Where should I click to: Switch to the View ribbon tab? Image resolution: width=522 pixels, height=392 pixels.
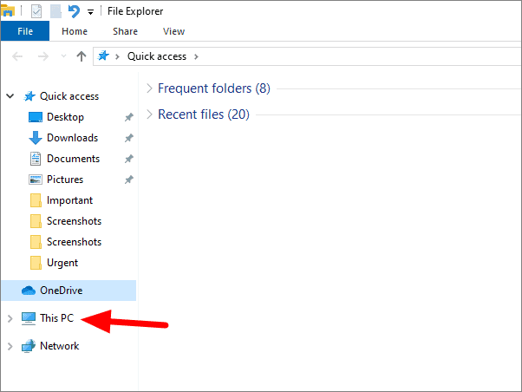tap(173, 31)
